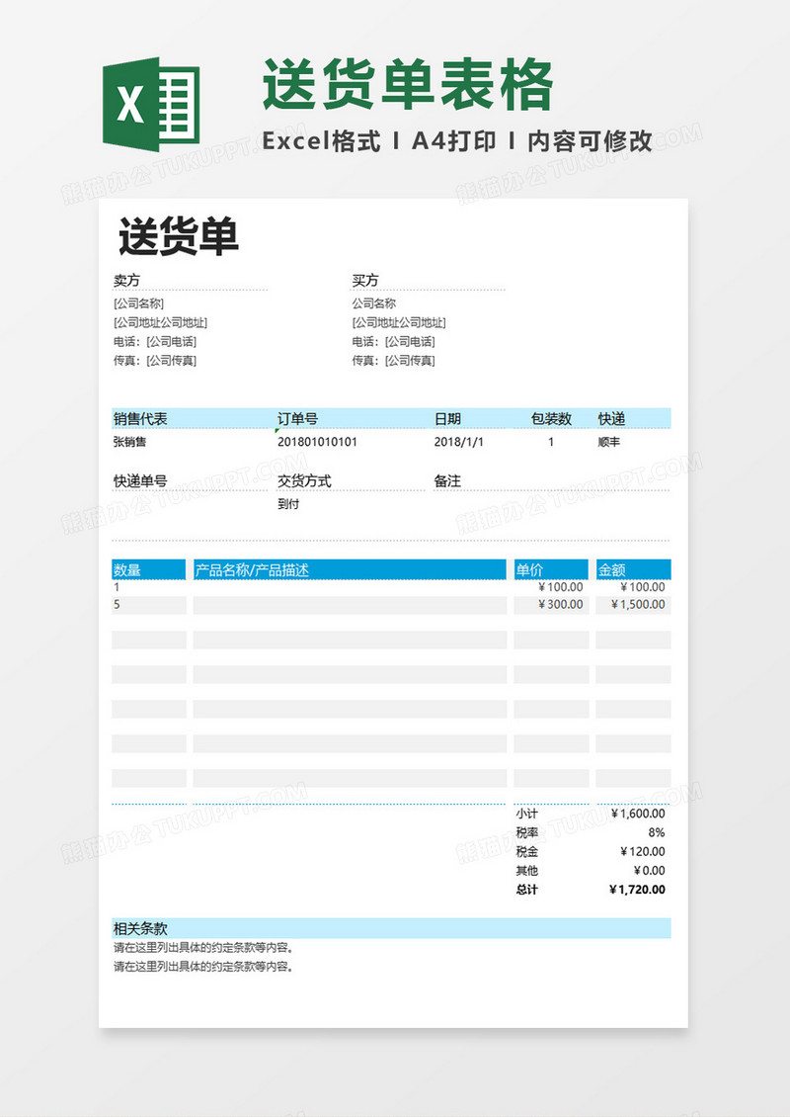Click the 税金 label
This screenshot has height=1117, width=790.
coord(526,851)
